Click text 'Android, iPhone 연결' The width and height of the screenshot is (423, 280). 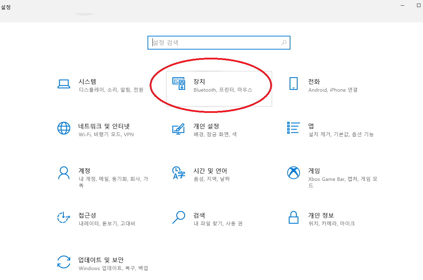(x=333, y=90)
